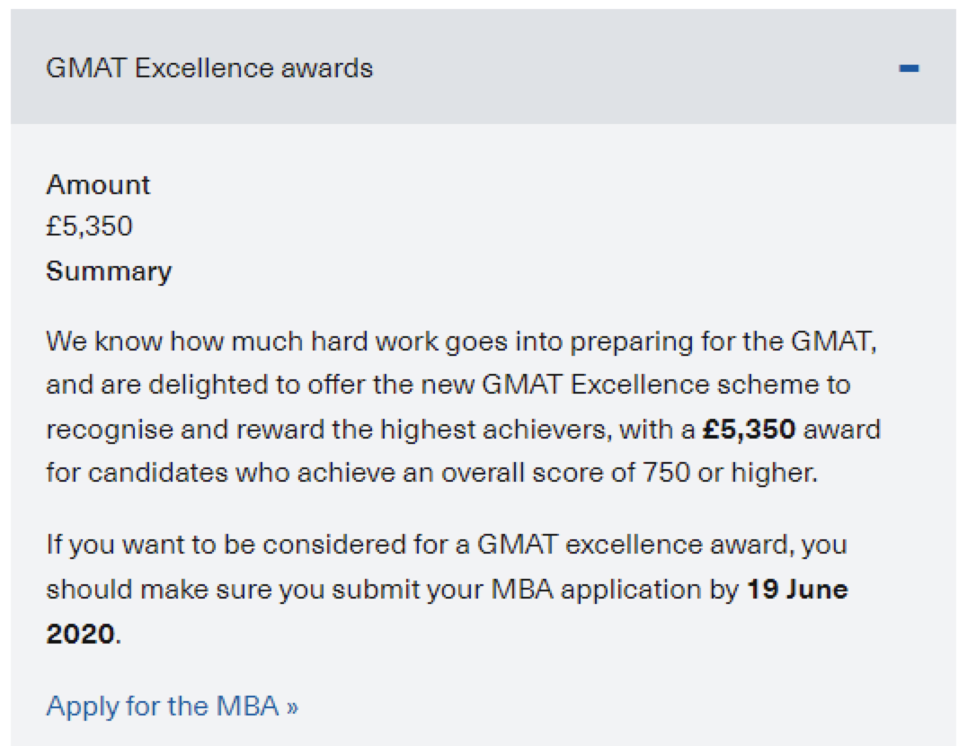Open the Apply for the MBA link
Screen dimensions: 967x746
click(172, 706)
